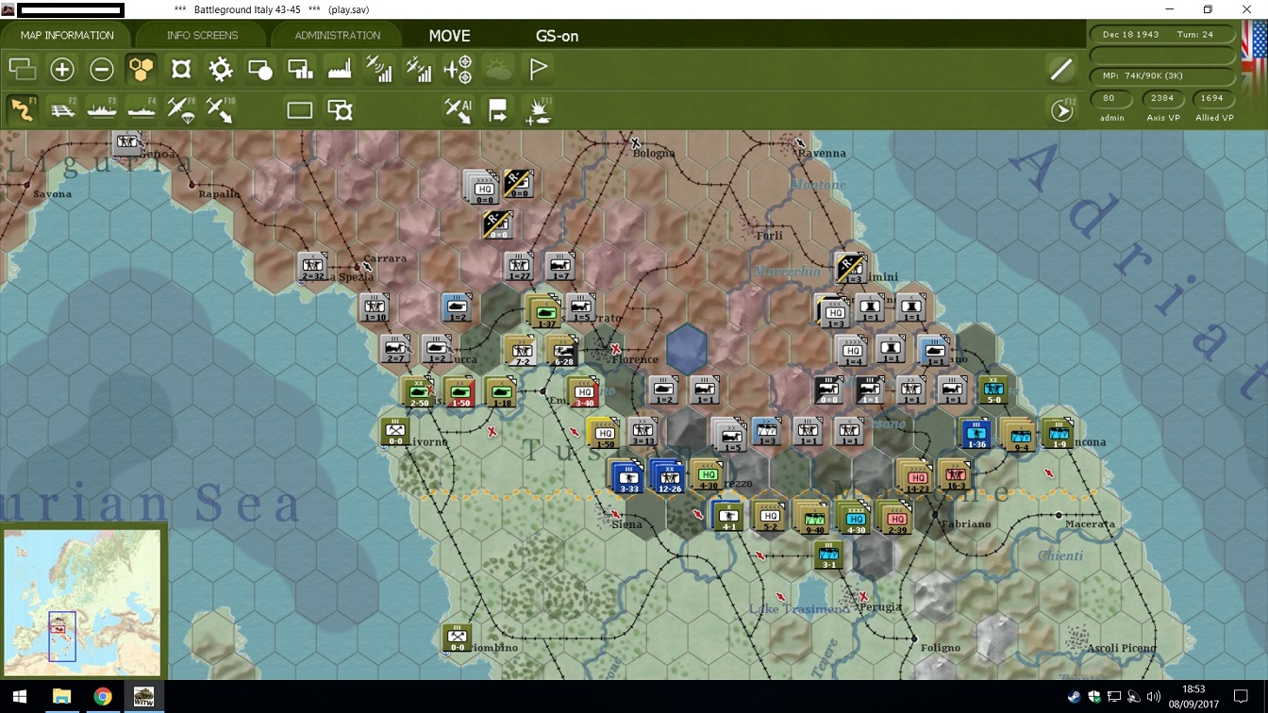Image resolution: width=1268 pixels, height=713 pixels.
Task: Select the blue unit counter labeled 3-33
Action: tap(627, 477)
